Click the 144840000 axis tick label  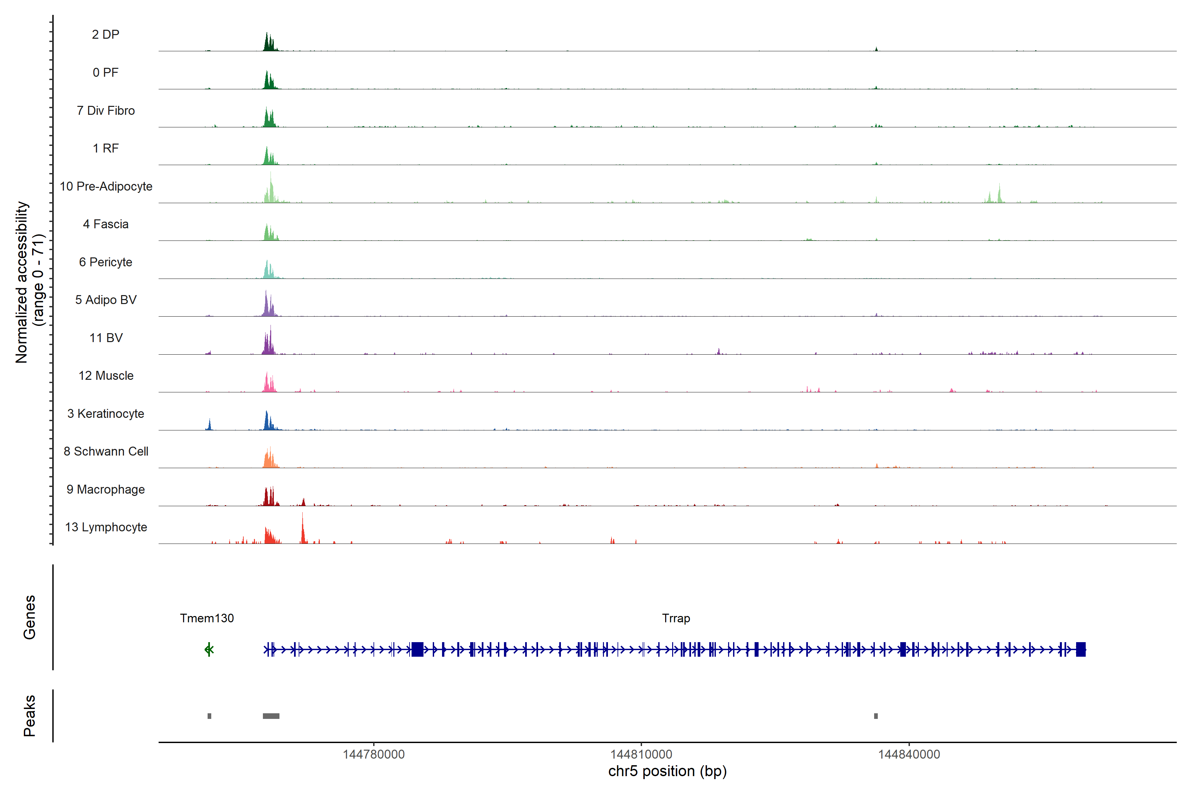(909, 755)
